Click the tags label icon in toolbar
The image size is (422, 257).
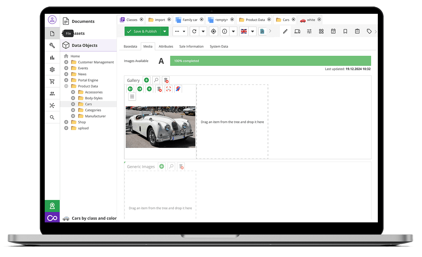pyautogui.click(x=369, y=31)
